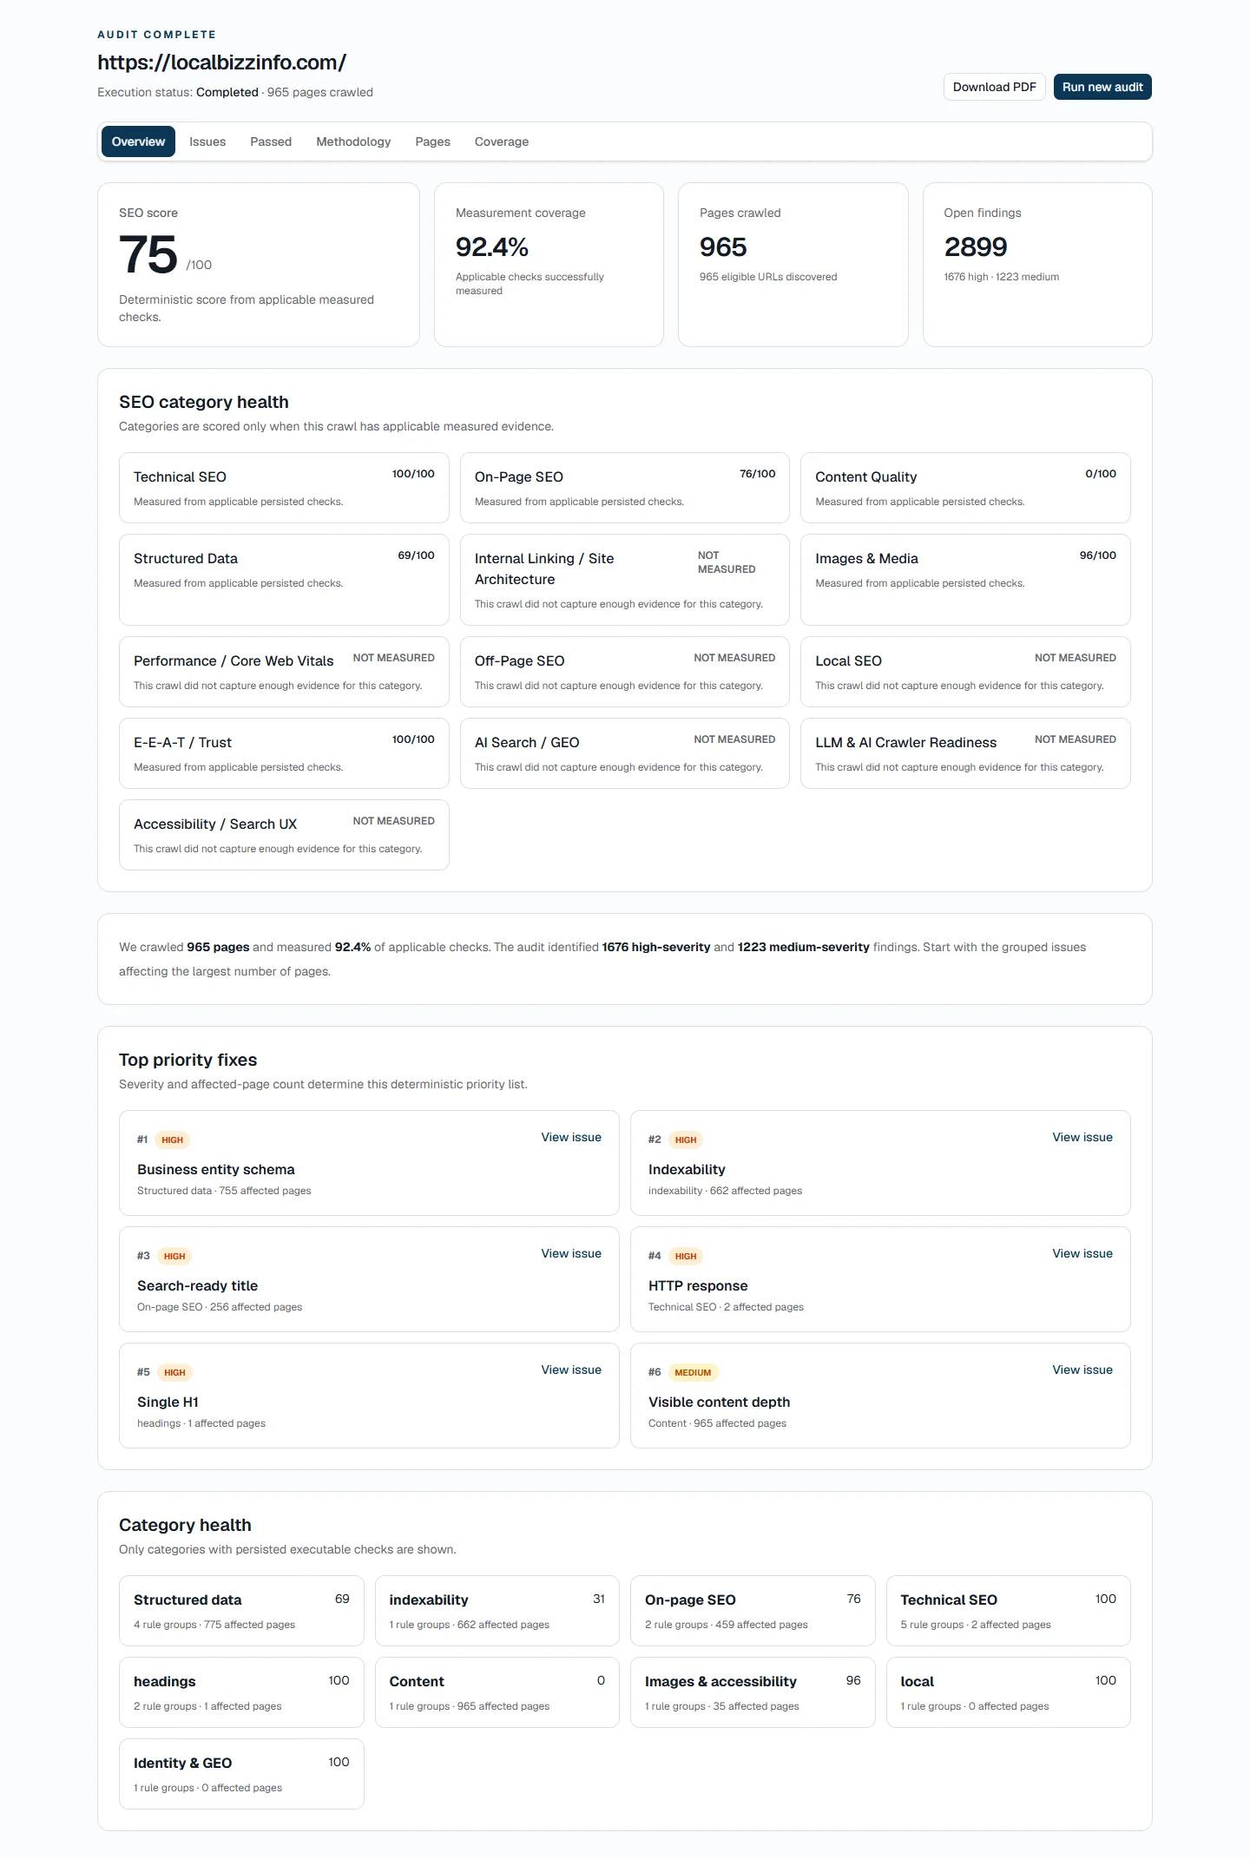Open the E-E-A-T / Trust card

284,753
